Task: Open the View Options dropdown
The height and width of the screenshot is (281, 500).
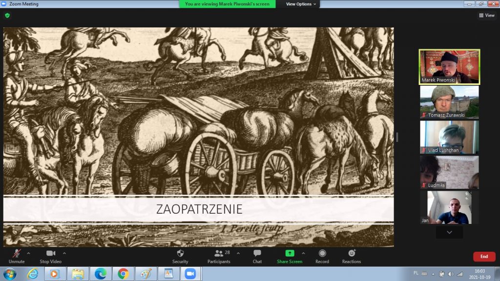Action: click(x=301, y=4)
